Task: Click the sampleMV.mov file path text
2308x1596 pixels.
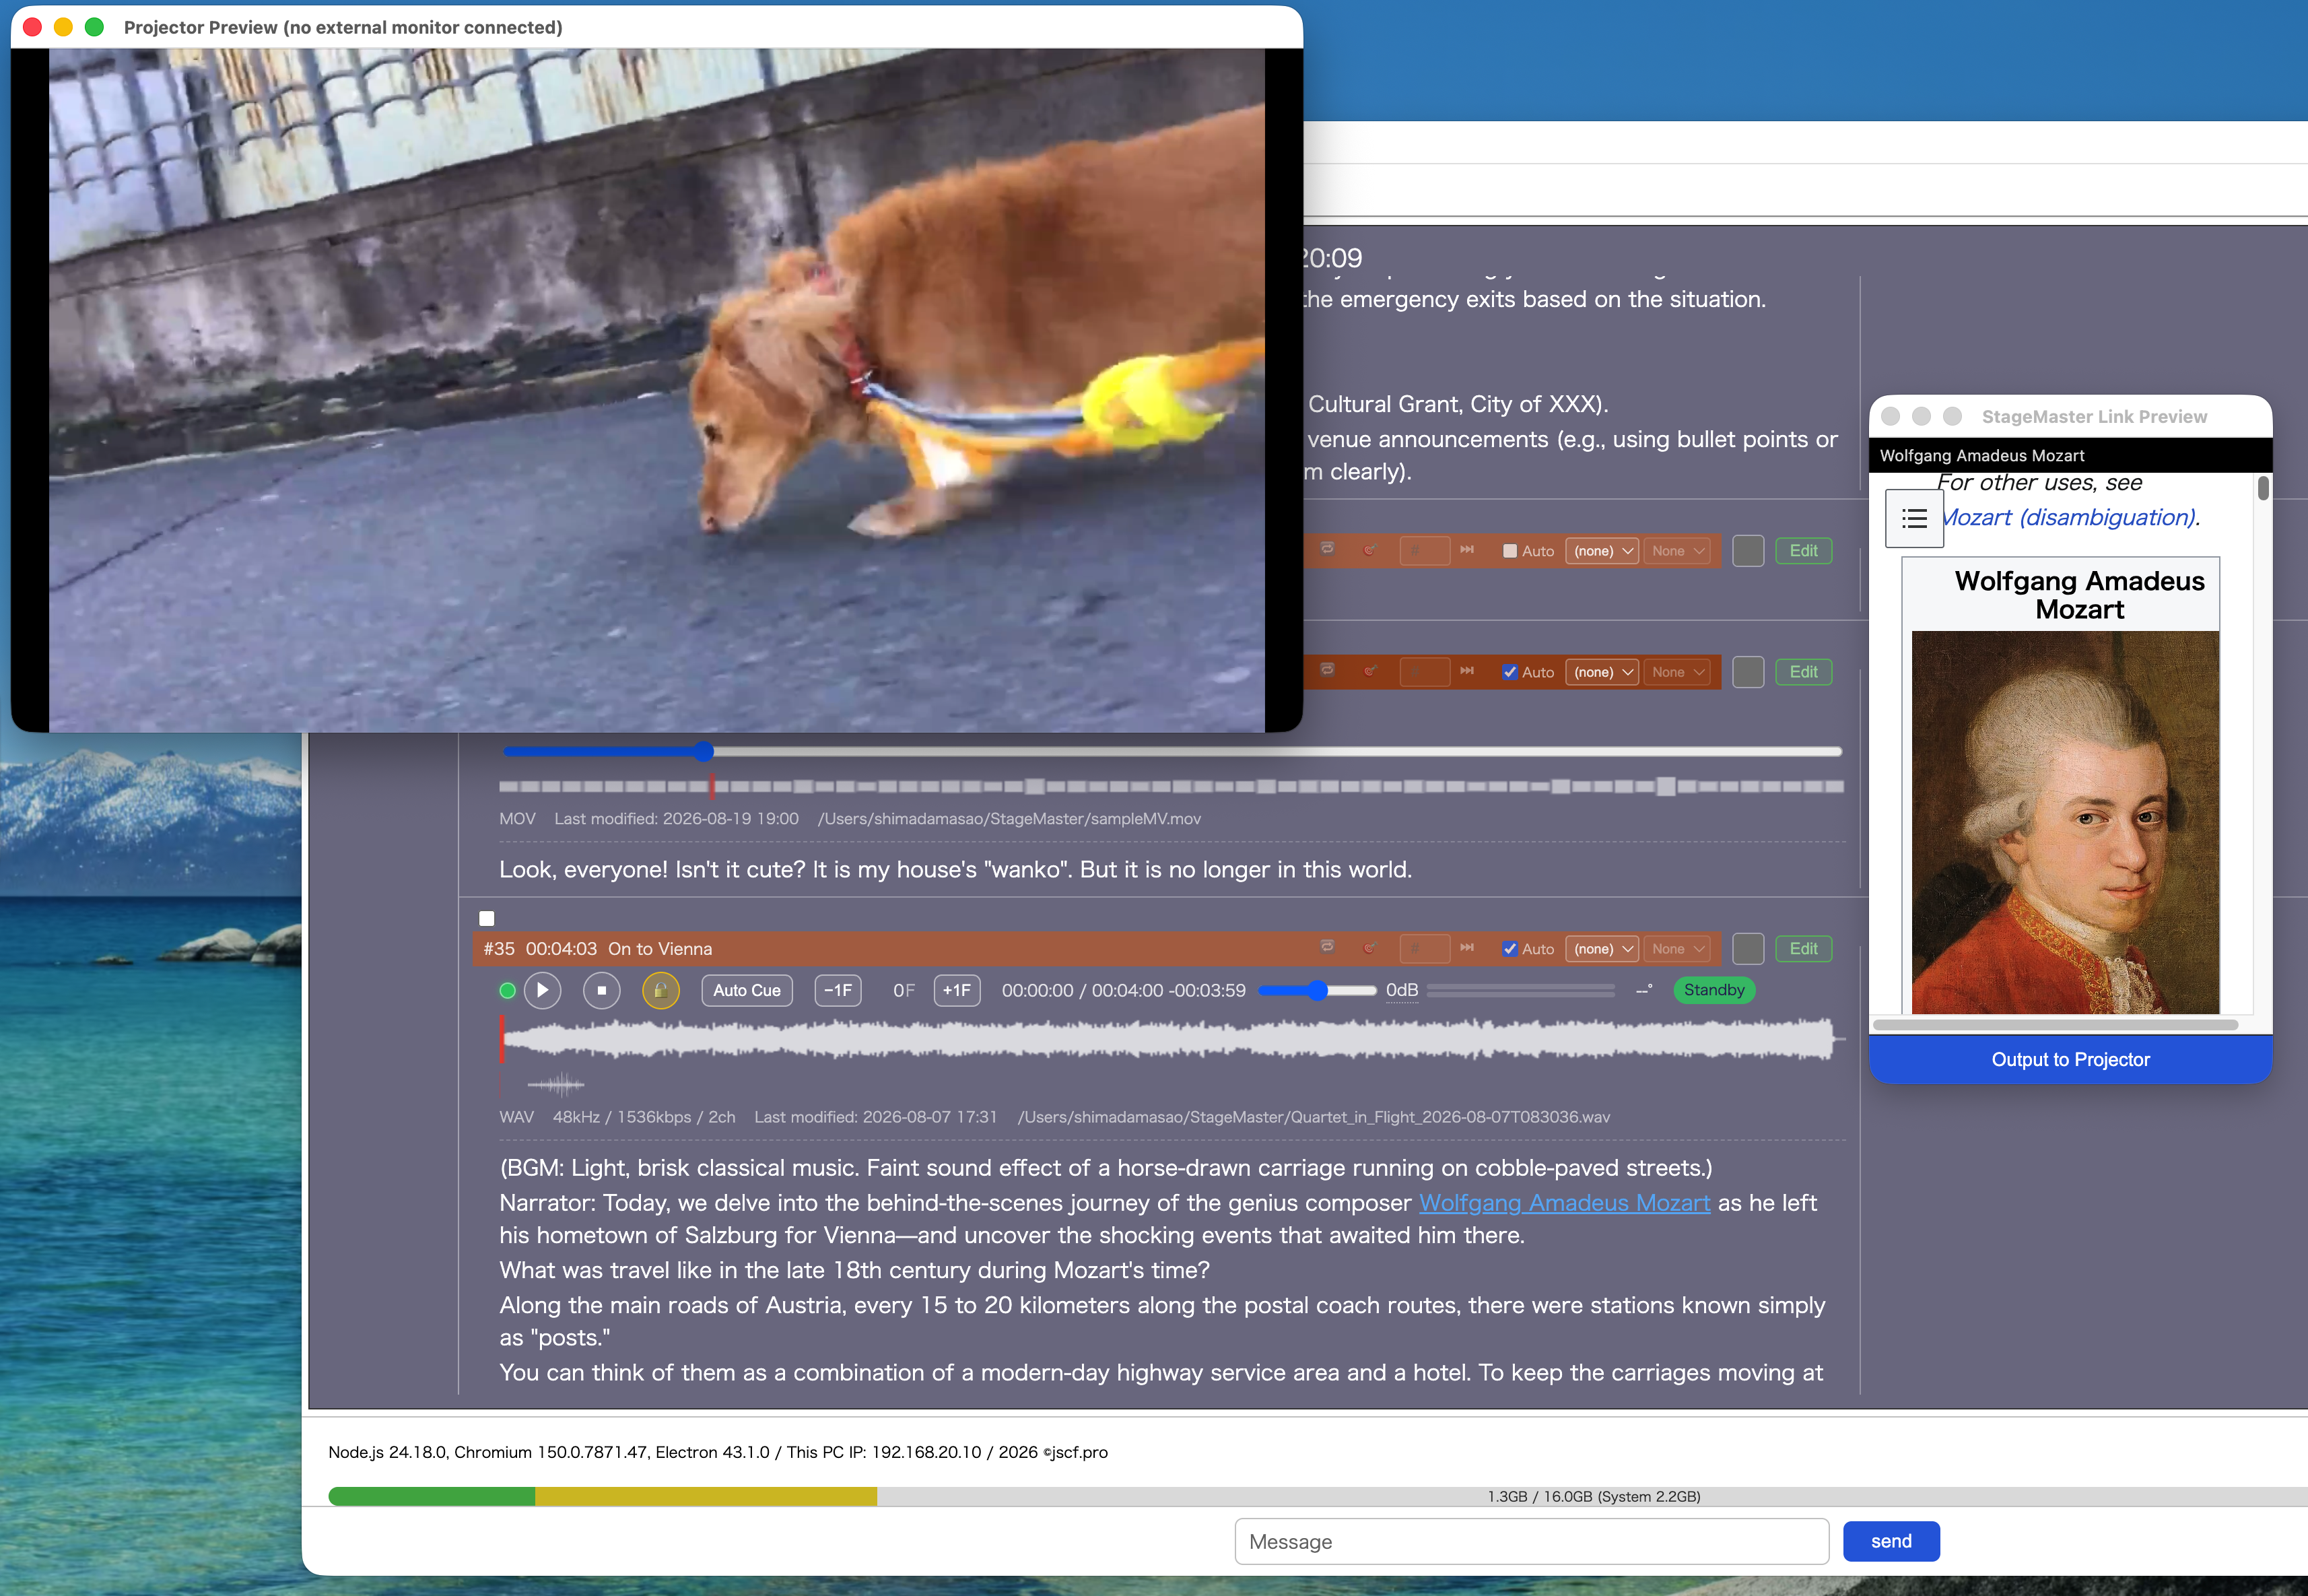Action: click(x=1009, y=819)
